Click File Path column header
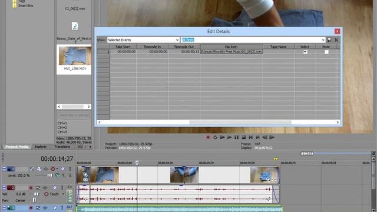The width and height of the screenshot is (377, 212). 232,47
